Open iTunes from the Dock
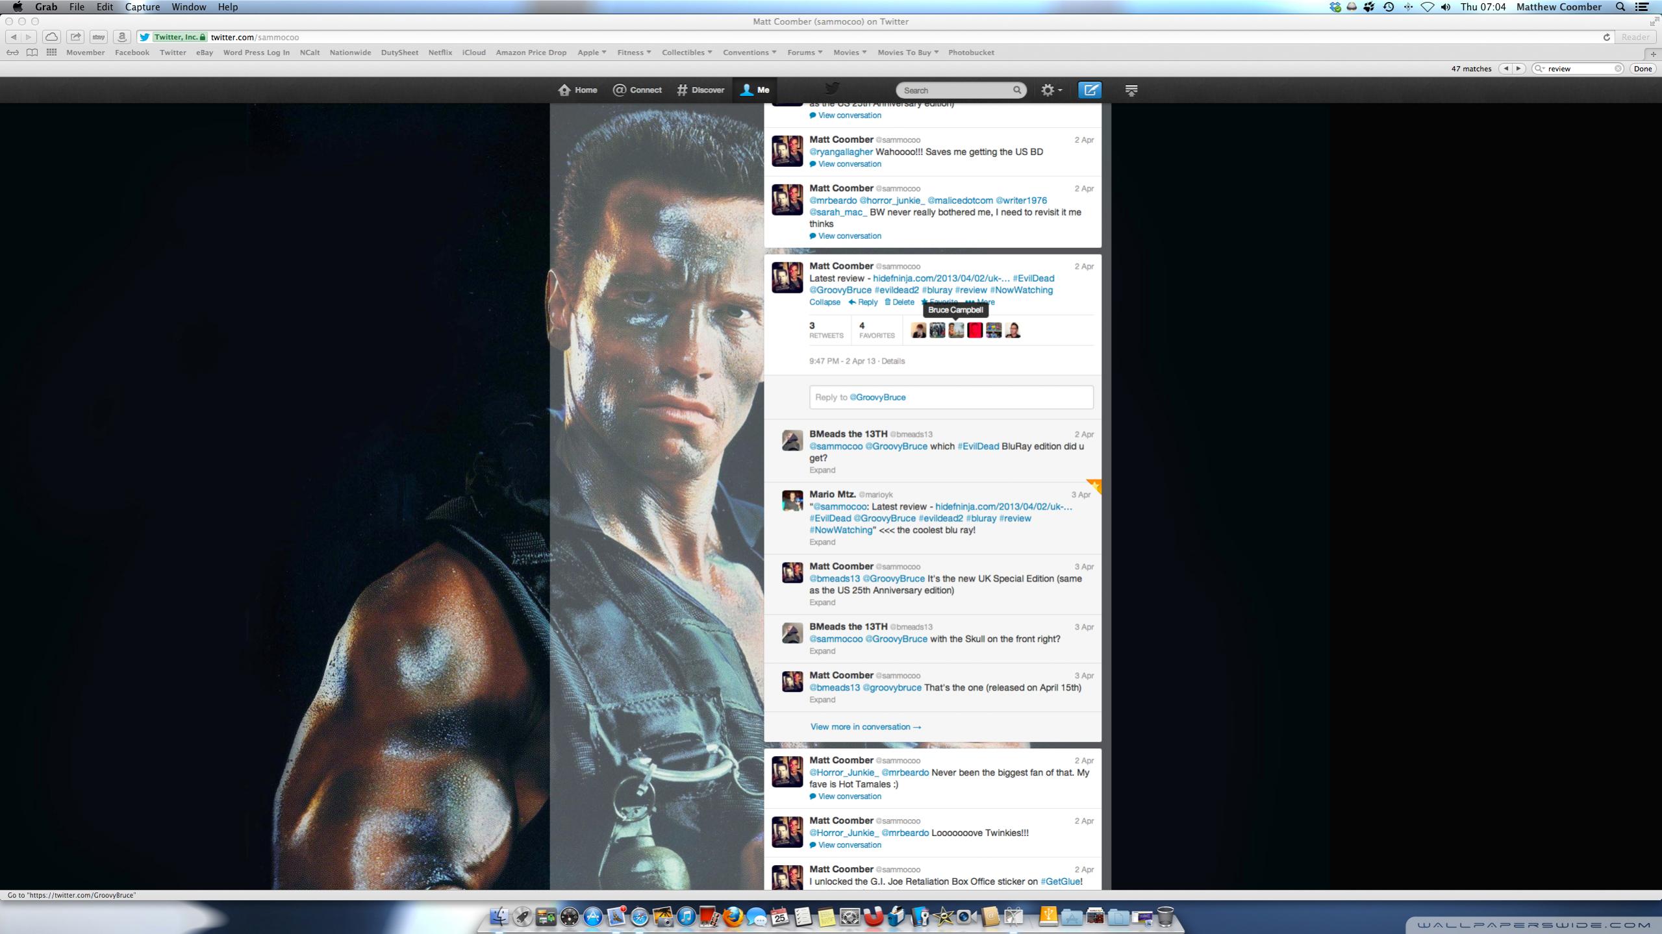The height and width of the screenshot is (934, 1662). click(686, 916)
